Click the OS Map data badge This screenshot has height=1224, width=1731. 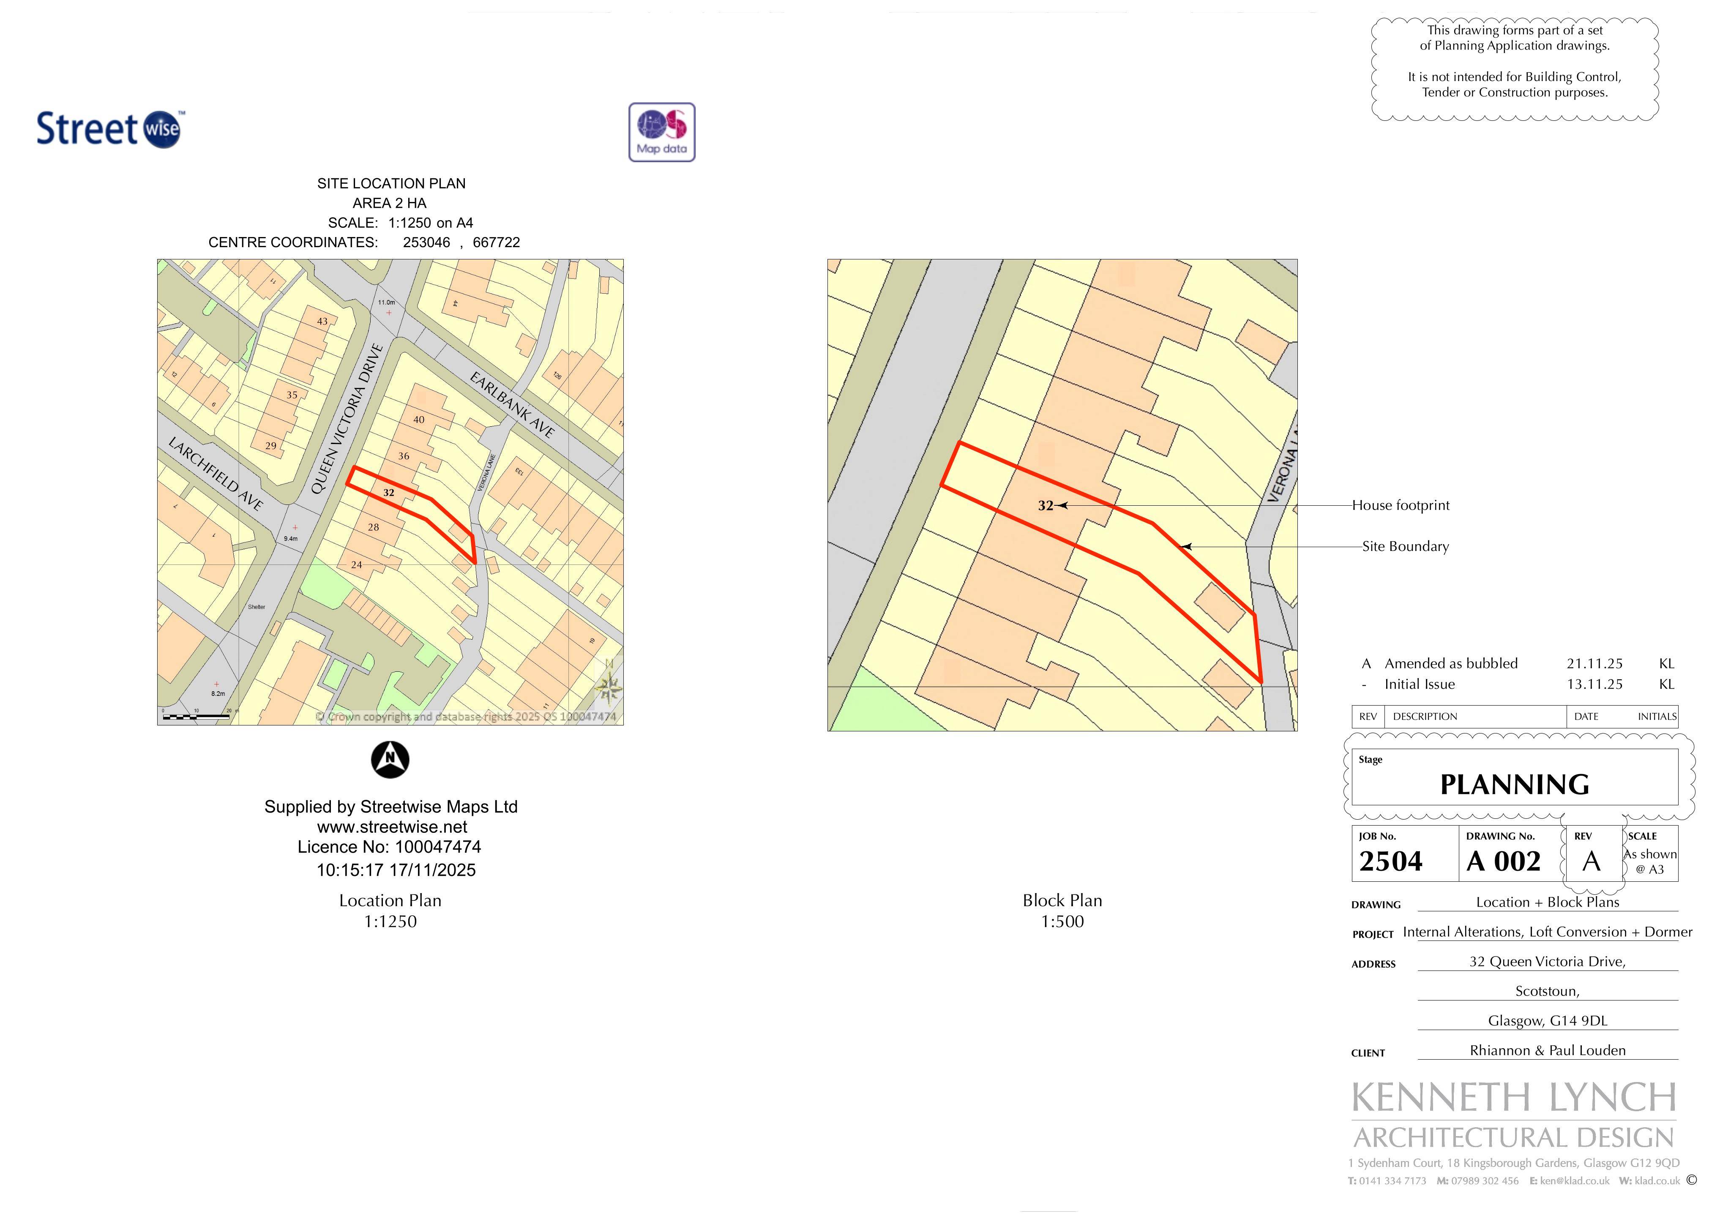[662, 133]
